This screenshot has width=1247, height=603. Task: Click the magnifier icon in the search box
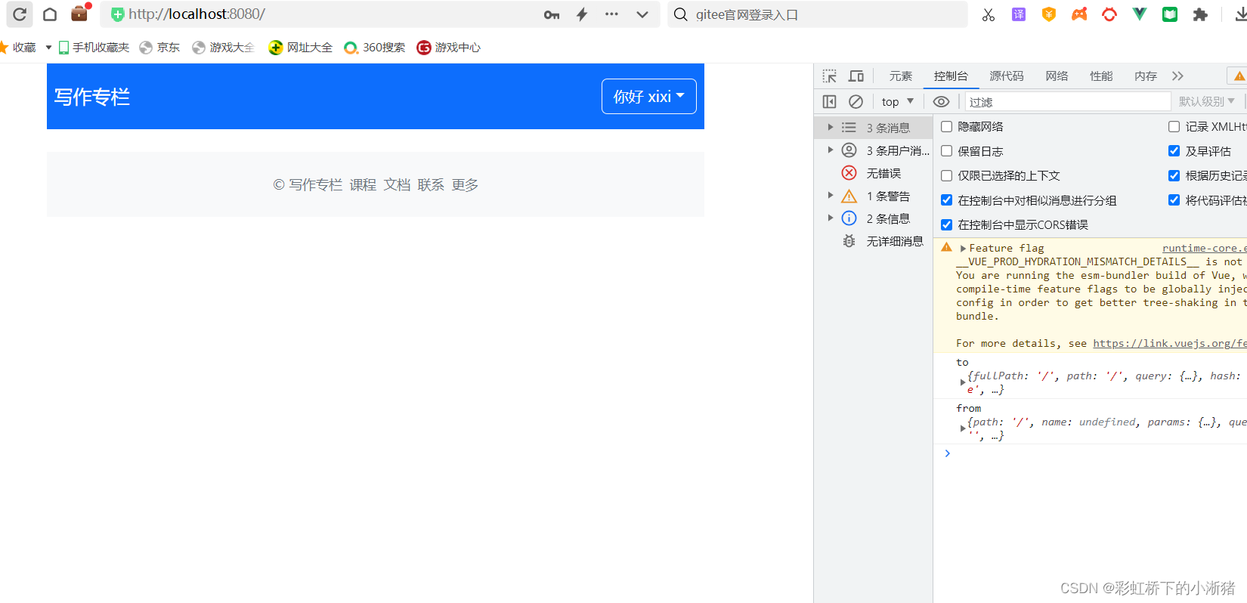681,14
